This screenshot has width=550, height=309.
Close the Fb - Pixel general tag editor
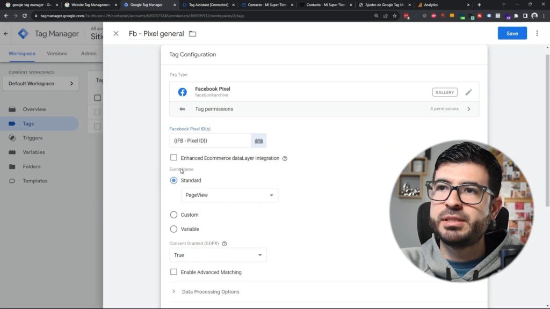[x=116, y=34]
